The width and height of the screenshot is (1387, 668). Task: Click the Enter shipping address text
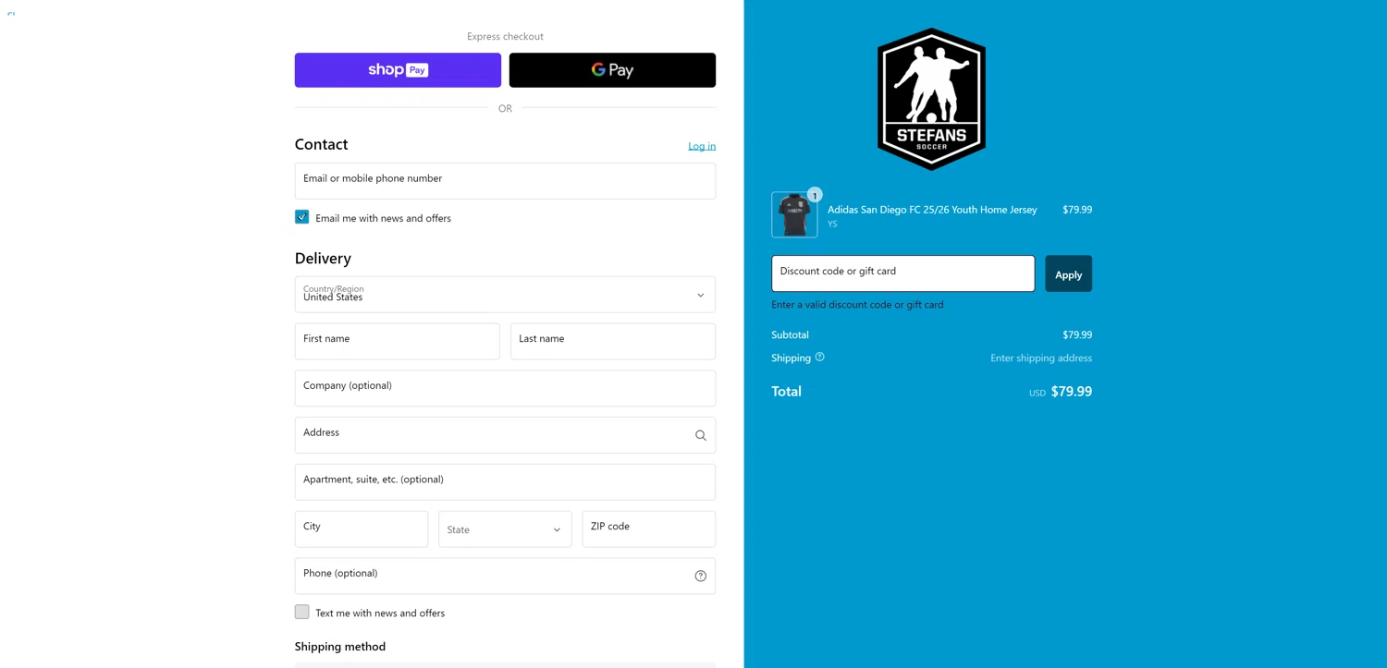click(1041, 358)
